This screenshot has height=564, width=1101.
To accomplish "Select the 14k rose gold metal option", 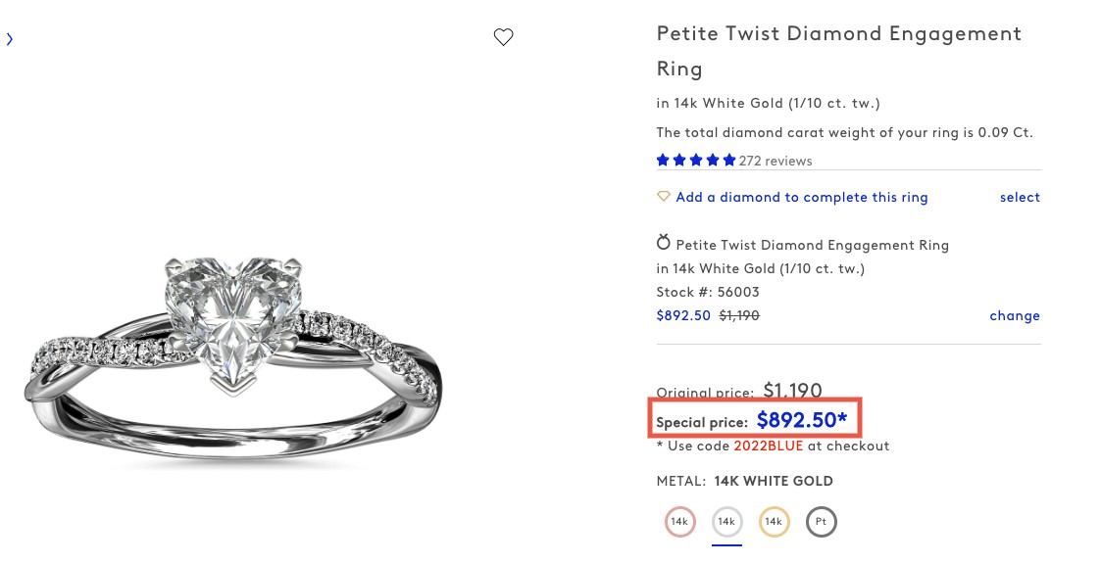I will 679,521.
